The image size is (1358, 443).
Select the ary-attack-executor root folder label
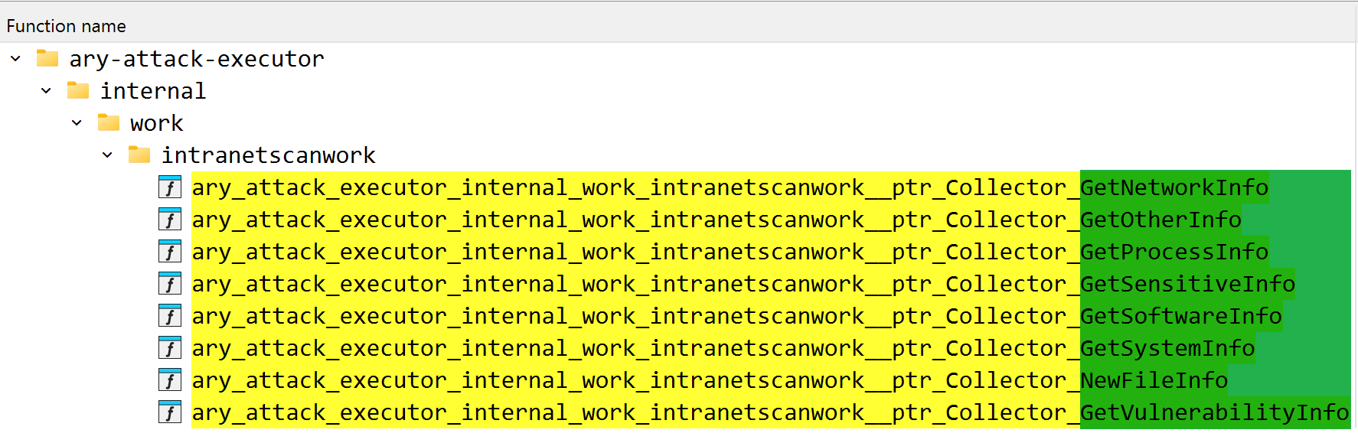click(197, 59)
